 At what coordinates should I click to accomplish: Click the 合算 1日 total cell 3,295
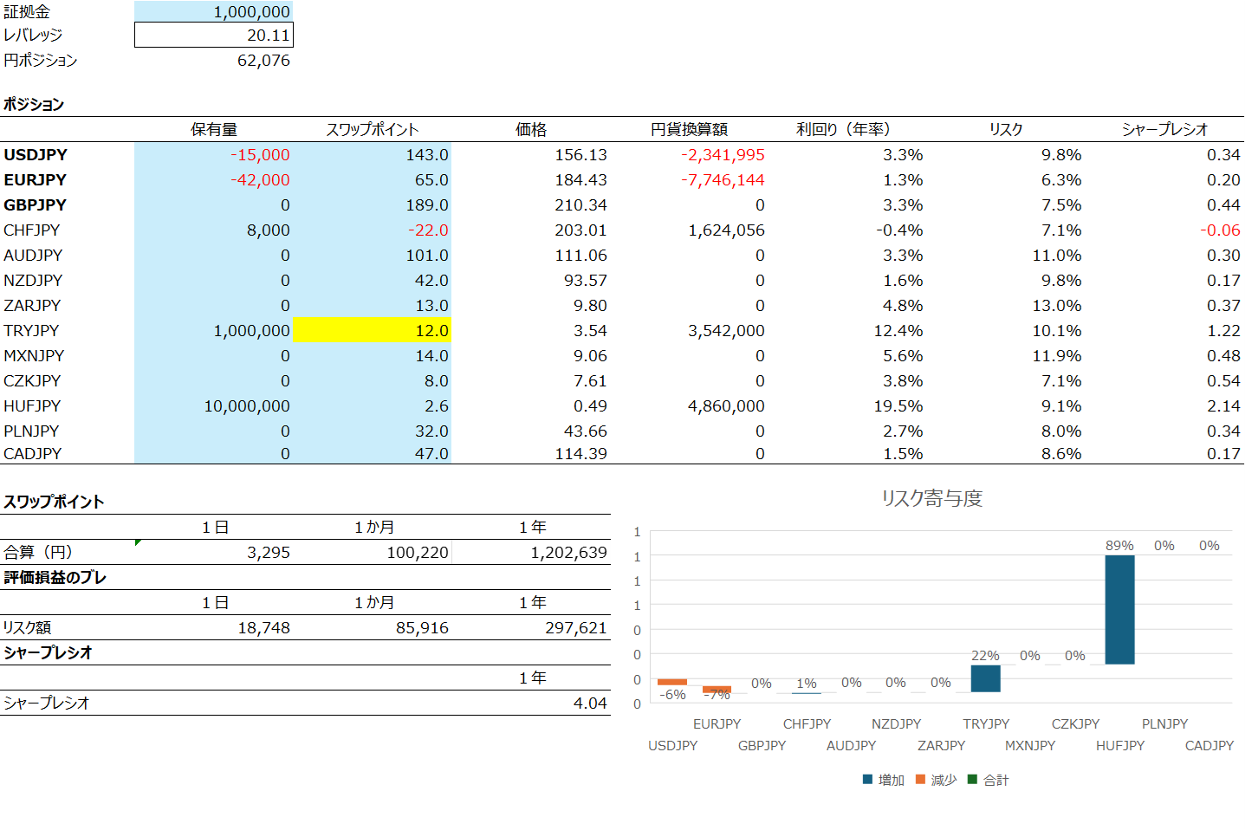[214, 552]
